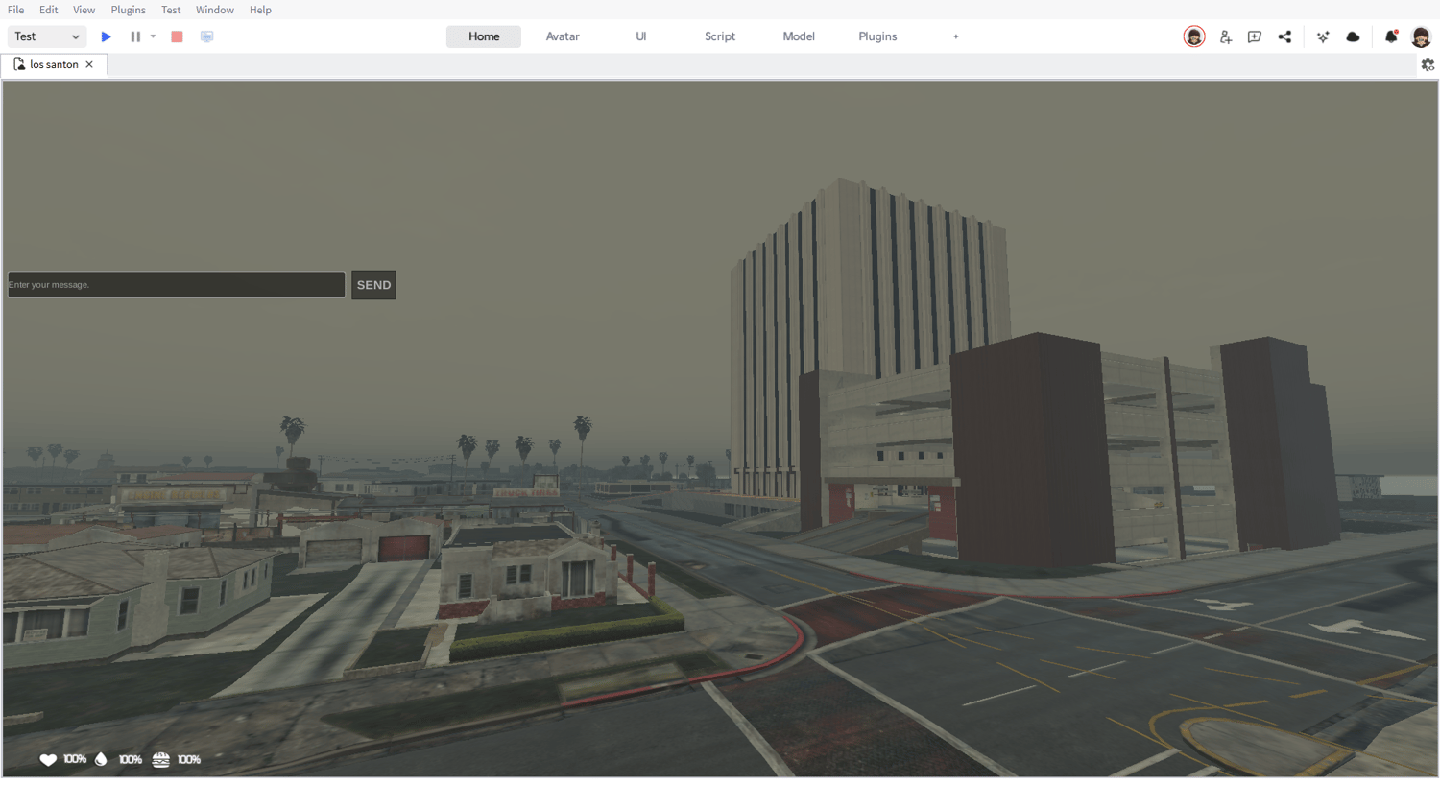
Task: Focus the Enter your message field
Action: 177,284
